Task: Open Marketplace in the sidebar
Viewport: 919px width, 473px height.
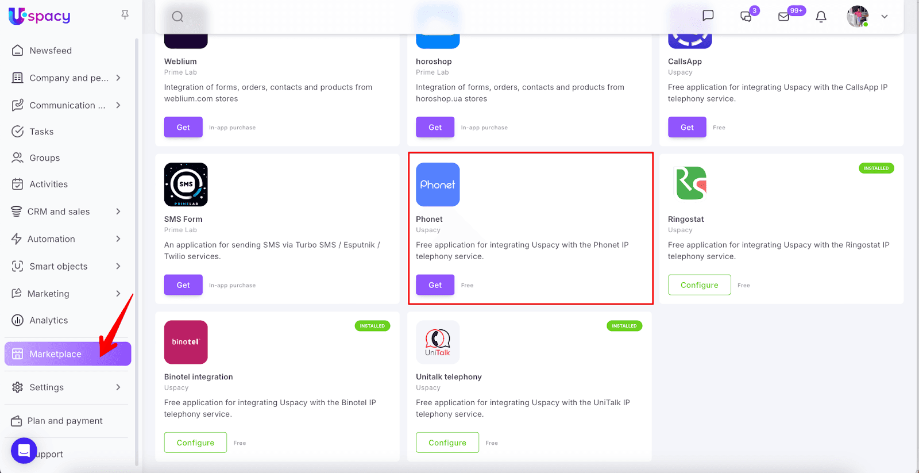Action: click(x=56, y=354)
